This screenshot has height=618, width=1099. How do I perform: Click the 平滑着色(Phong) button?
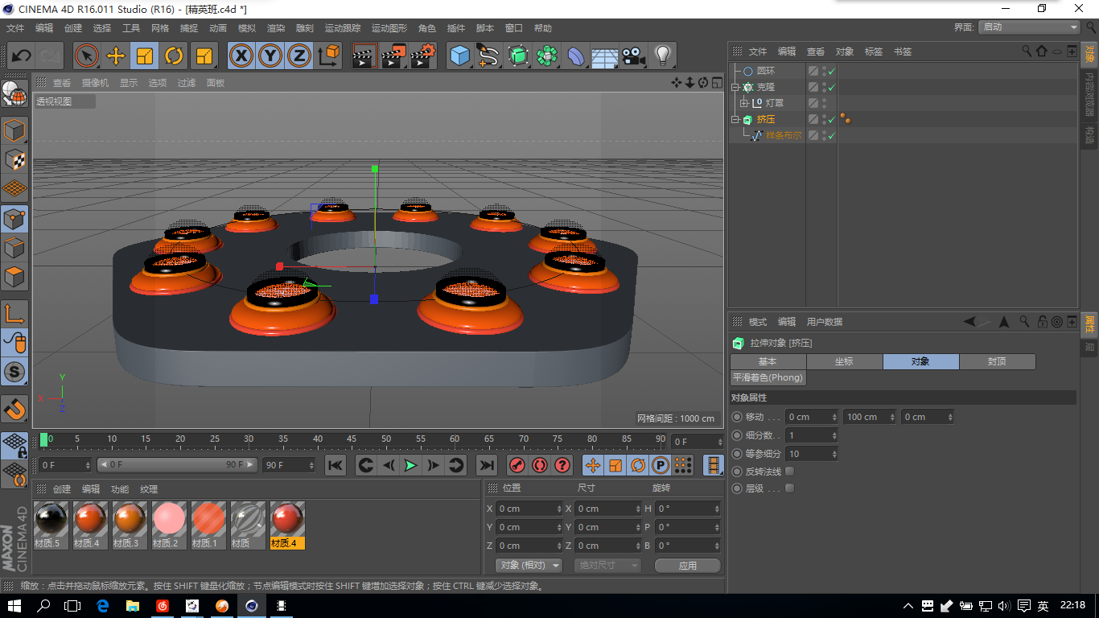pyautogui.click(x=768, y=377)
